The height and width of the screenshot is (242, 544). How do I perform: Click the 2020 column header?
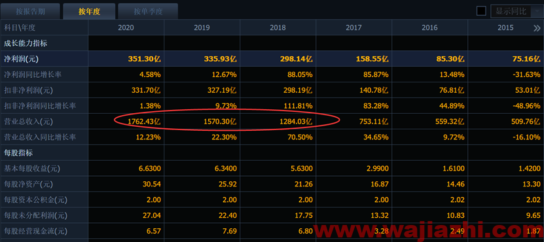(126, 27)
